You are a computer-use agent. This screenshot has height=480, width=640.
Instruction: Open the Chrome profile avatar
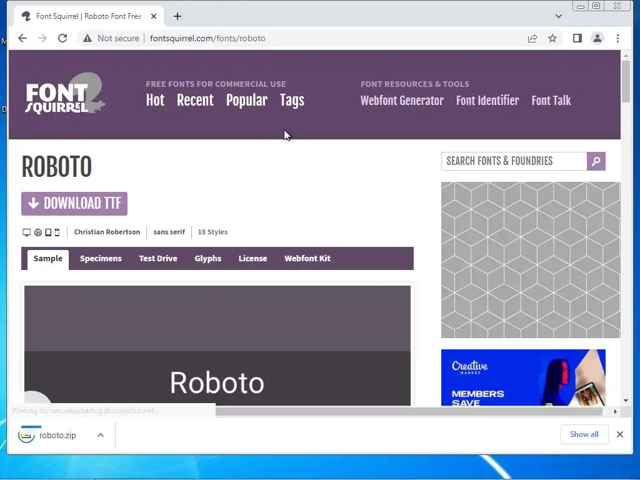tap(597, 38)
